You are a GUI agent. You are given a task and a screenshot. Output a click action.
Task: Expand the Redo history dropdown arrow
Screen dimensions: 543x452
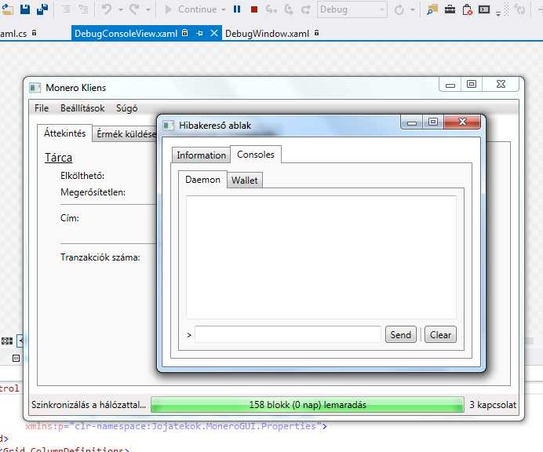tap(146, 9)
